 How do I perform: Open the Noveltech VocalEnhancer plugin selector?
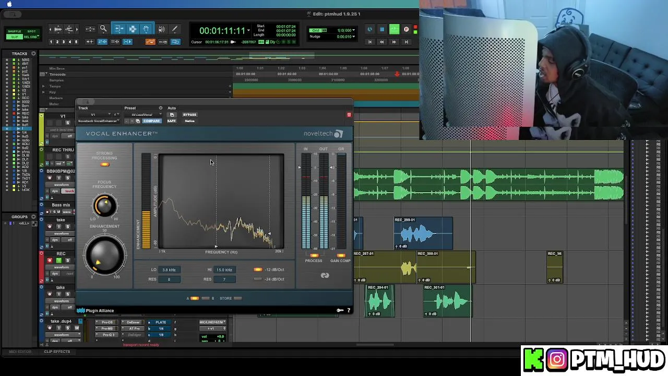click(x=99, y=121)
